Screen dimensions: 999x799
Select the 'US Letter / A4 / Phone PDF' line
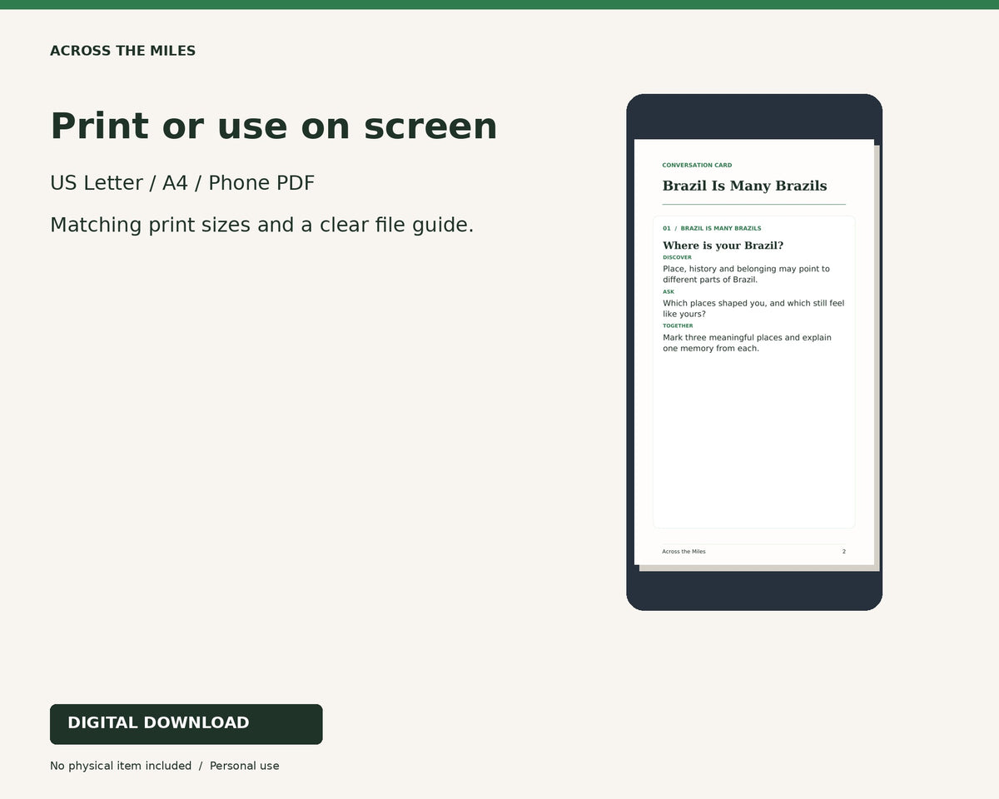pyautogui.click(x=182, y=183)
